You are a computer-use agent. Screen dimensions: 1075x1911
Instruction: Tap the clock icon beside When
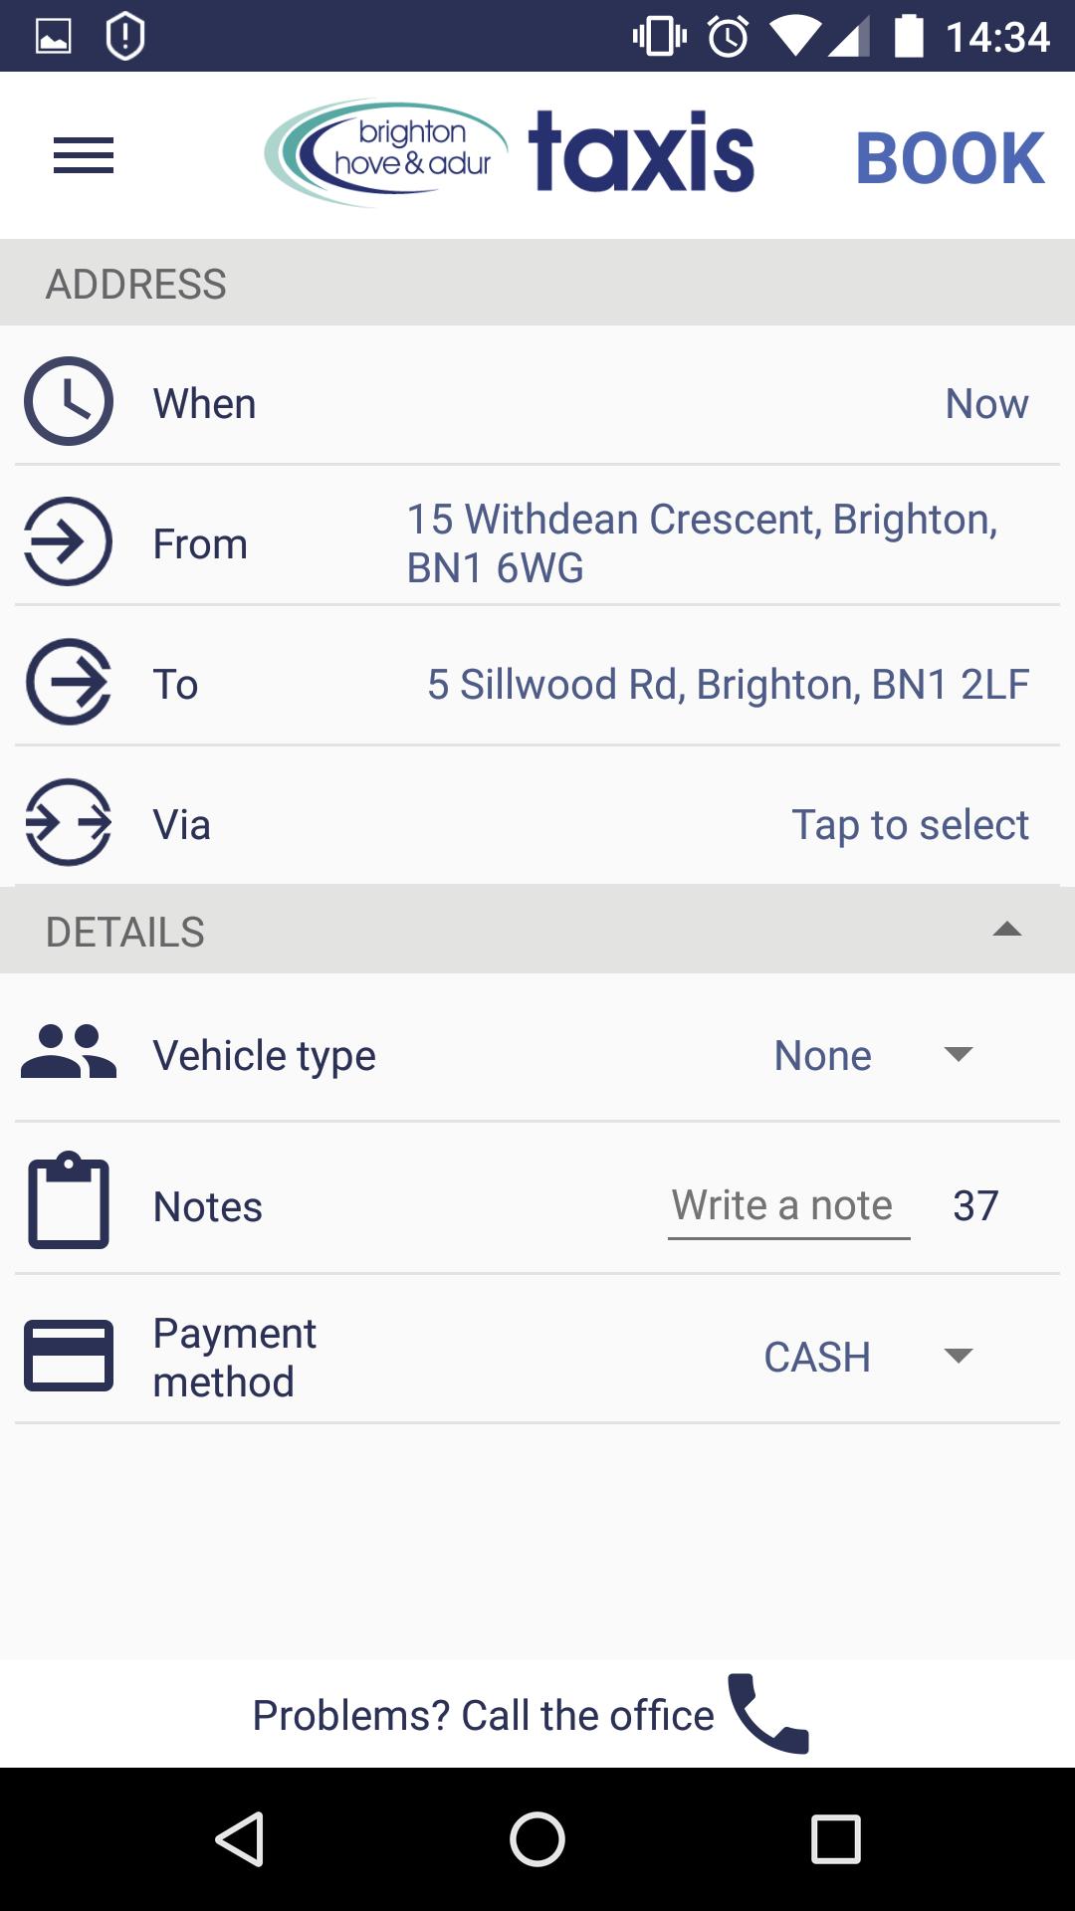[x=69, y=402]
